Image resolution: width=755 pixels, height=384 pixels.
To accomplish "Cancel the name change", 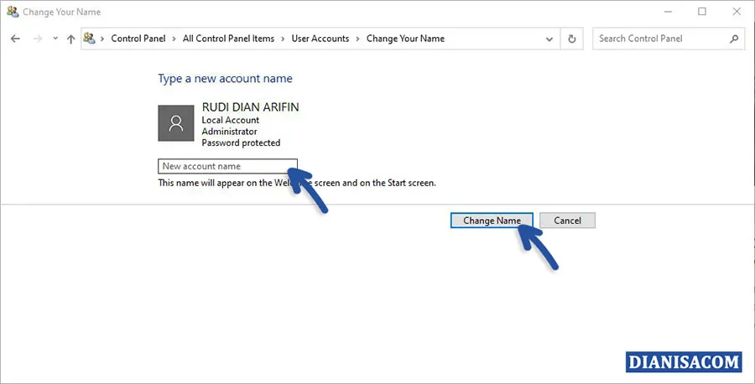I will pos(567,221).
